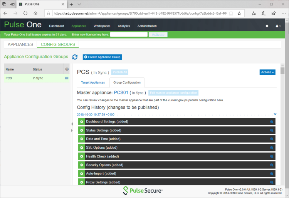
Task: Open the settings gear in top navigation
Action: [267, 26]
